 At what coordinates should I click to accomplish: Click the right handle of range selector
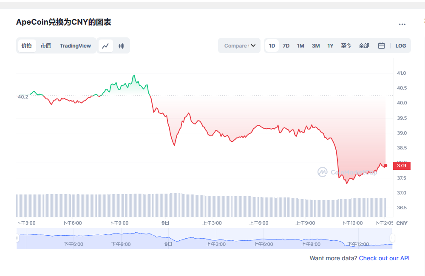pos(392,238)
